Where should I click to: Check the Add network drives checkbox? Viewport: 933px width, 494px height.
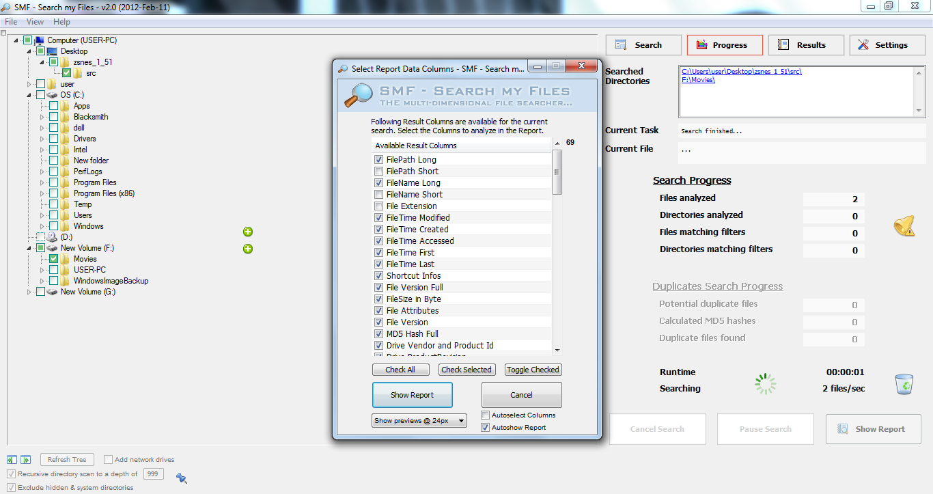108,460
